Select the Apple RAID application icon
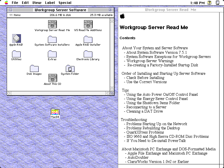 [x=17, y=38]
